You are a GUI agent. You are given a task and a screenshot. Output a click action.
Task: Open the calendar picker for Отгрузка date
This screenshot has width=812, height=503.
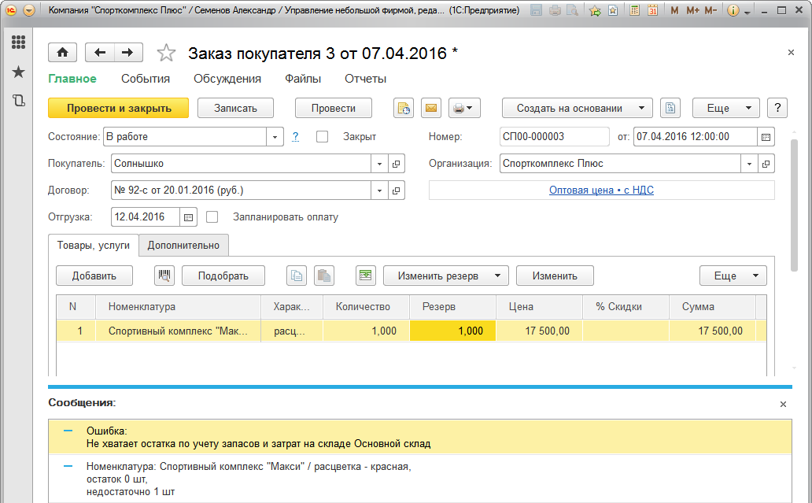[188, 216]
